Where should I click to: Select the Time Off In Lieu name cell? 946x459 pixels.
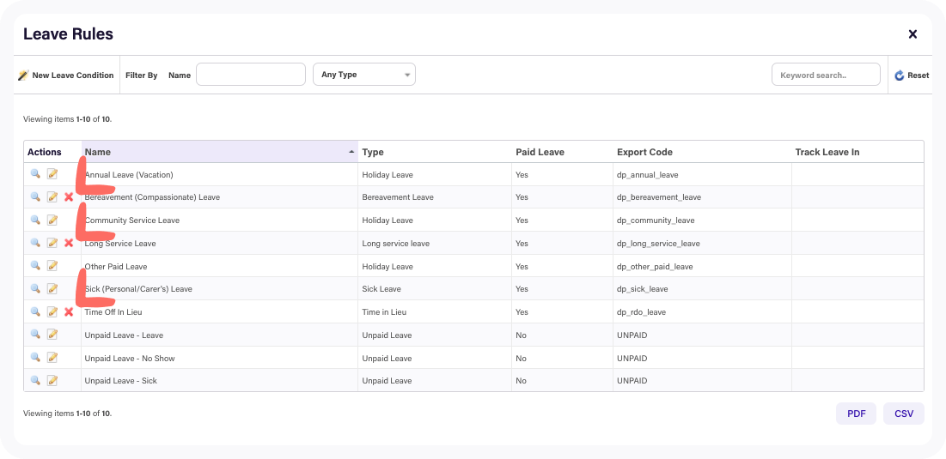[x=220, y=312]
